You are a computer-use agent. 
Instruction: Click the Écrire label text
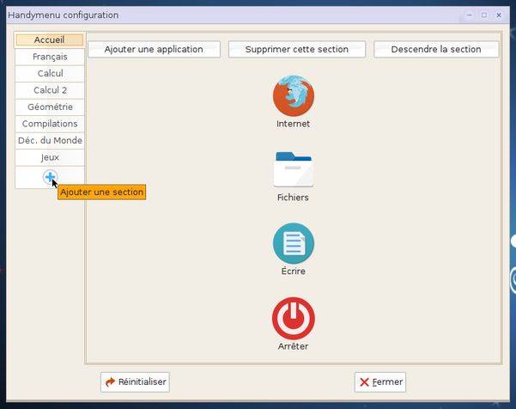[294, 271]
